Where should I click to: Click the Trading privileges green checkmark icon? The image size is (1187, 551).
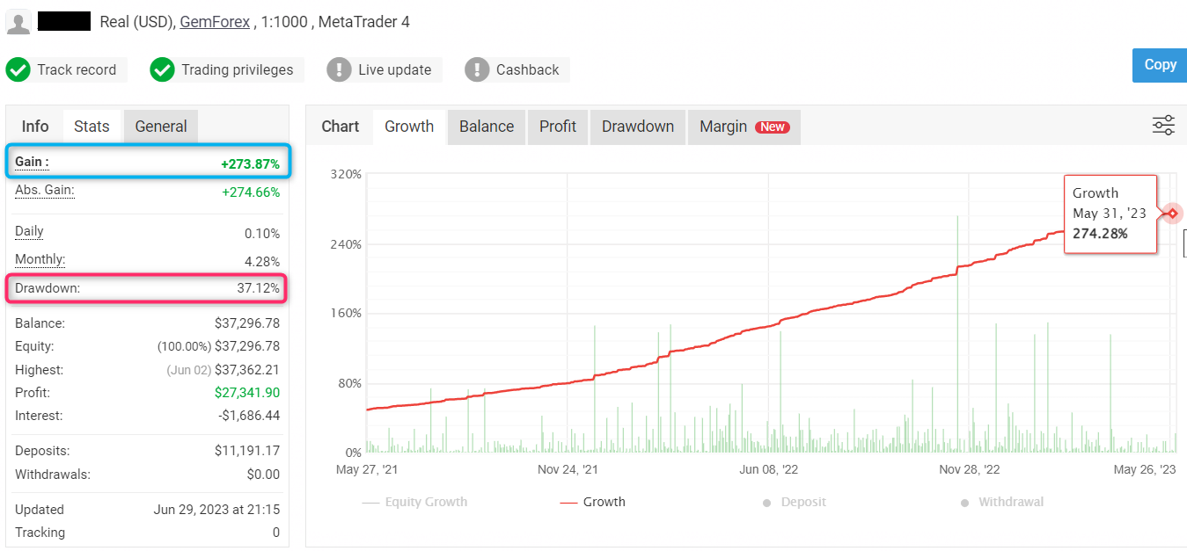162,69
